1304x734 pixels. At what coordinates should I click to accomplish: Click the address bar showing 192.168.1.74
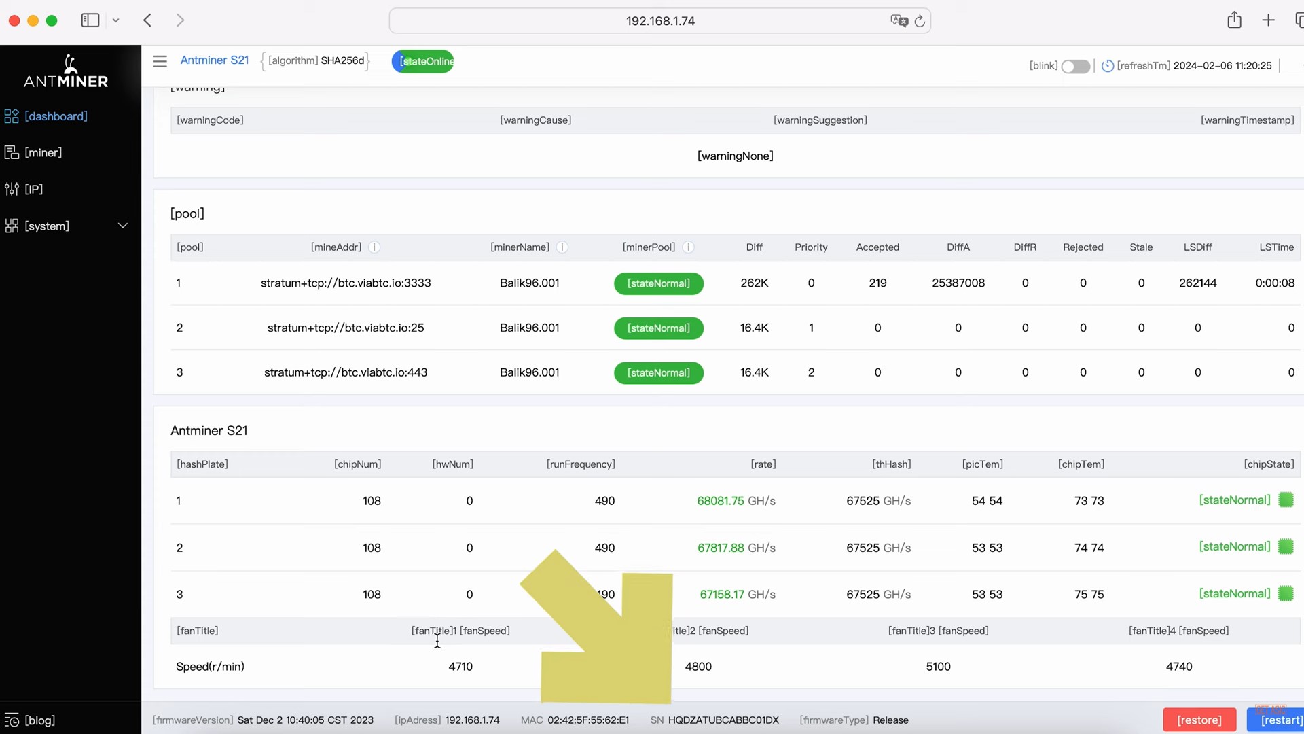click(x=659, y=21)
